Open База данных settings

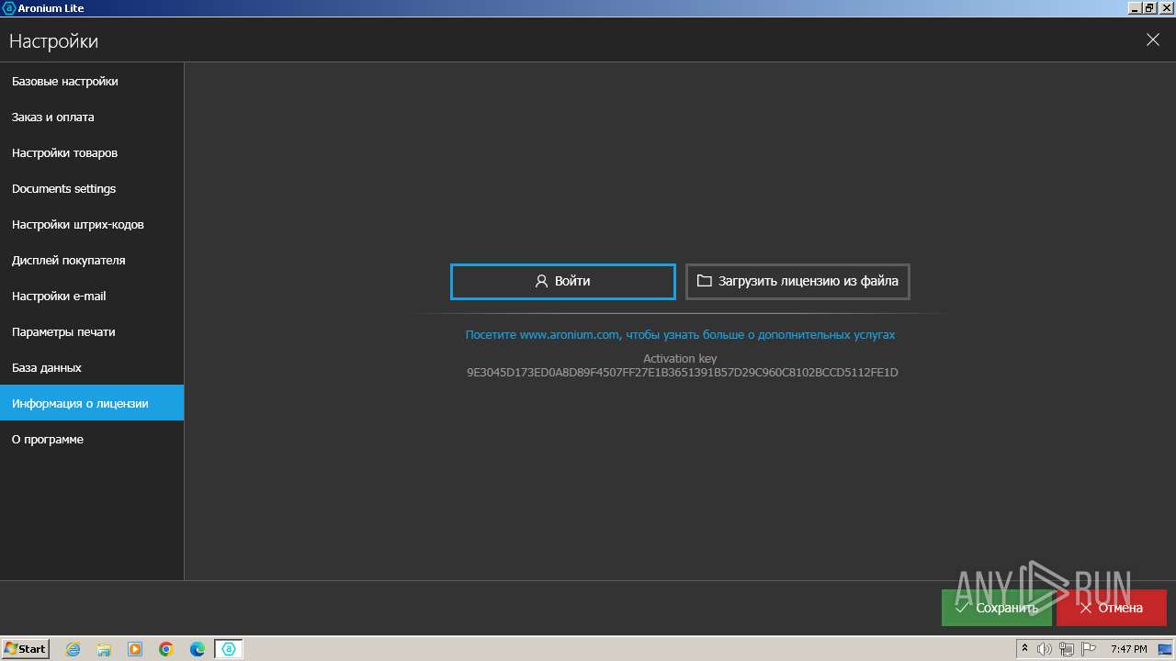pos(92,367)
